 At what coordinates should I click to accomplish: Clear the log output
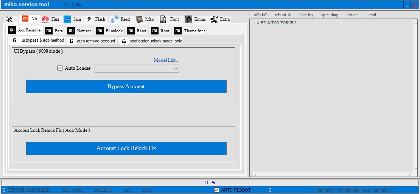click(306, 15)
